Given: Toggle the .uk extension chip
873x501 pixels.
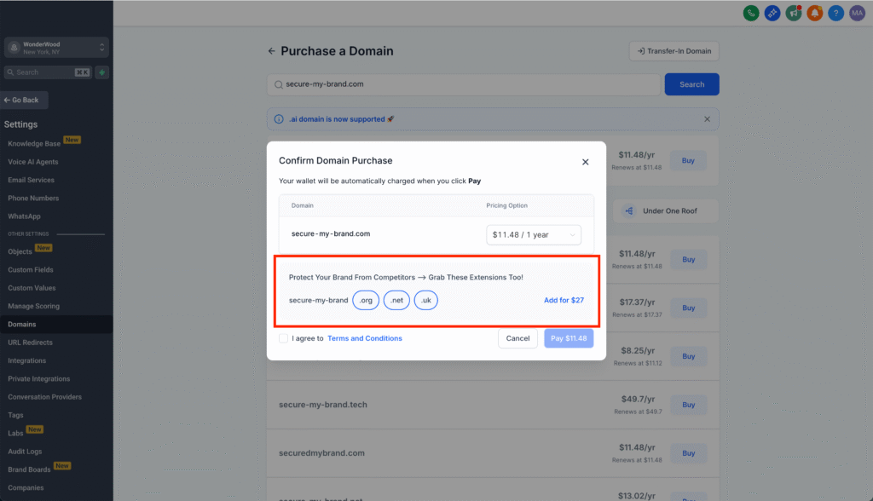Looking at the screenshot, I should tap(426, 300).
